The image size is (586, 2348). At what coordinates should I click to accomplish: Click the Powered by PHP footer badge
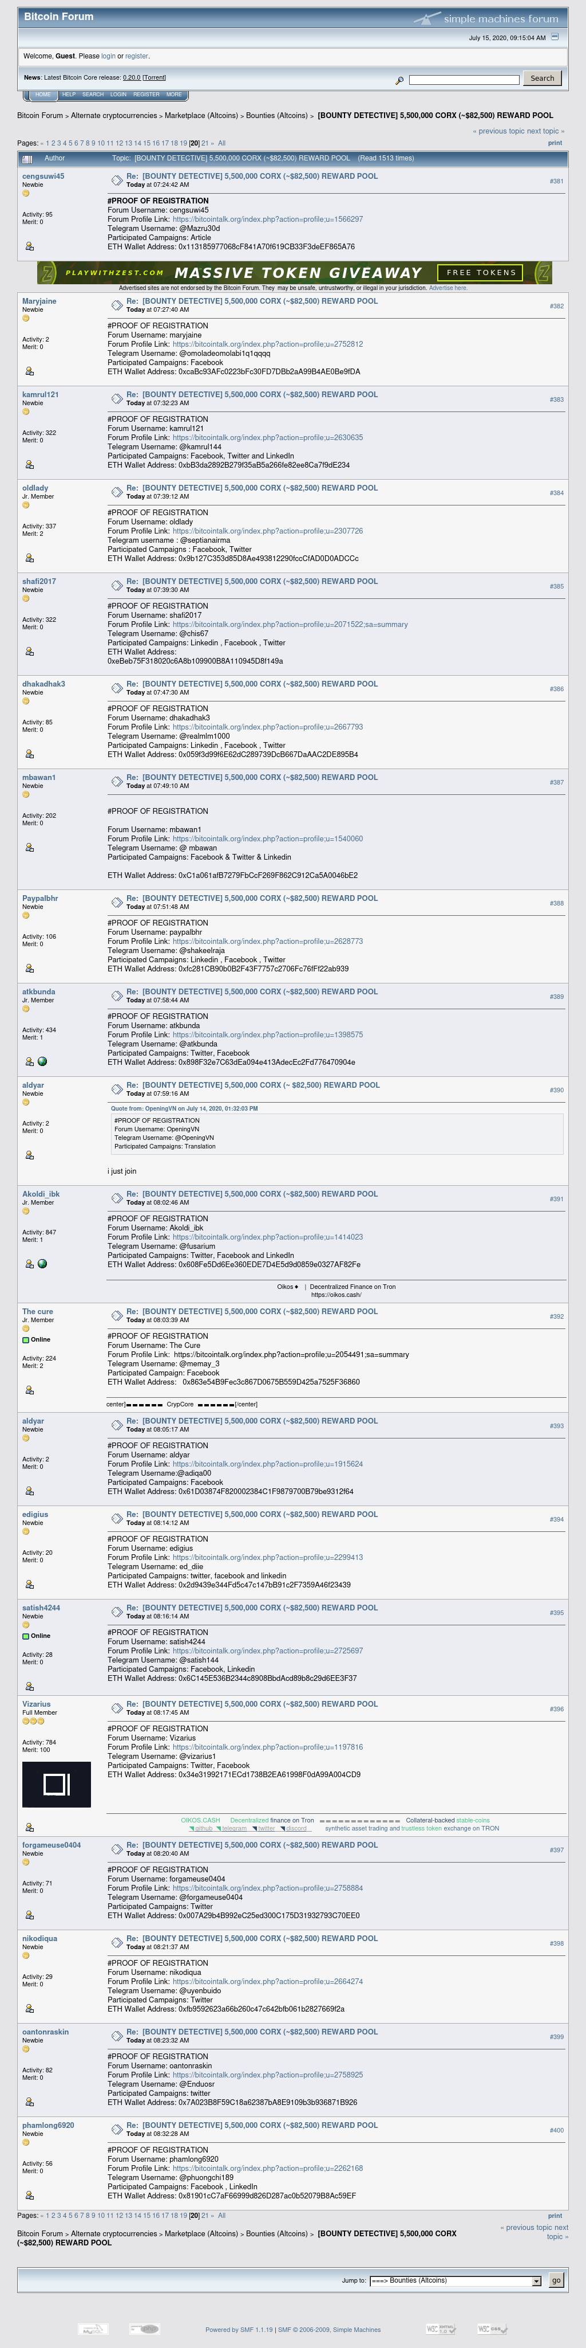(x=144, y=2329)
